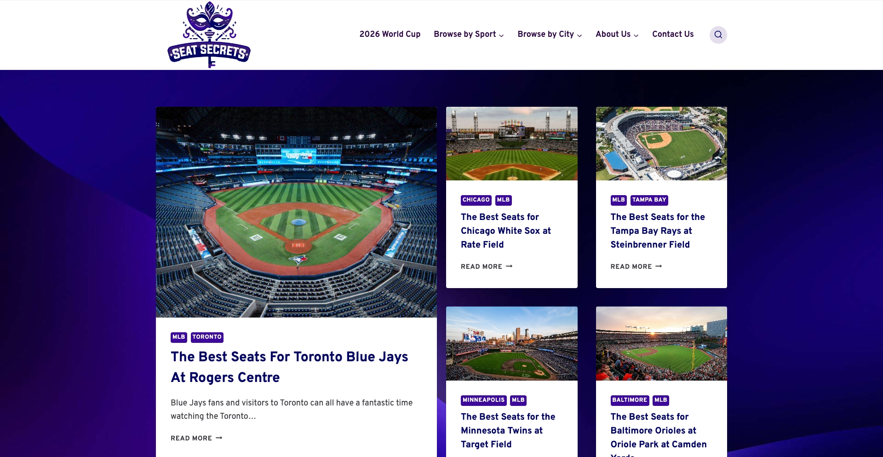
Task: Select the TORONTO badge on the Blue Jays post
Action: coord(206,337)
